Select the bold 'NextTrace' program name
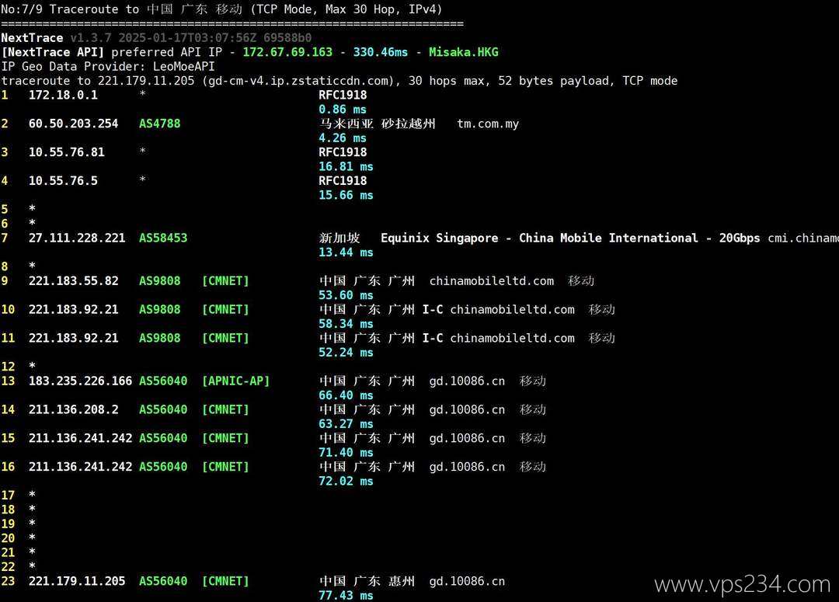The height and width of the screenshot is (602, 839). [x=32, y=38]
